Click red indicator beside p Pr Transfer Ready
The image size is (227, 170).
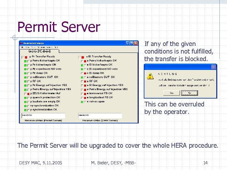[26, 57]
